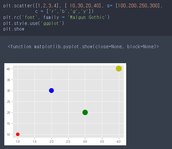Screen dimensions: 172x149
Task: Click the y-axis label 25
Action: click(8, 101)
